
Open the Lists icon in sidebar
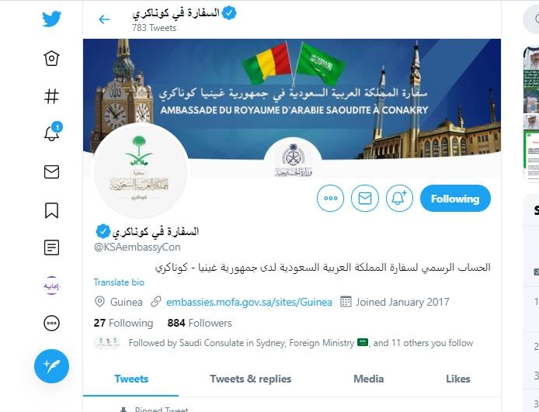click(x=51, y=248)
